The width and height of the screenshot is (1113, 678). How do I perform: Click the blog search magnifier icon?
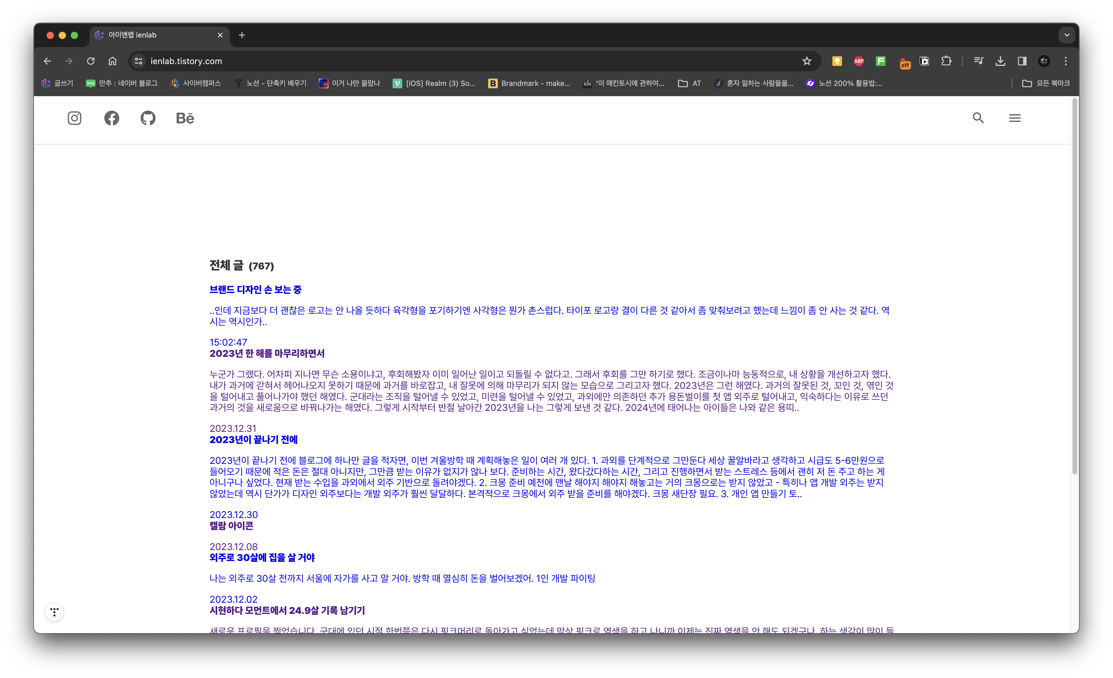pos(978,118)
